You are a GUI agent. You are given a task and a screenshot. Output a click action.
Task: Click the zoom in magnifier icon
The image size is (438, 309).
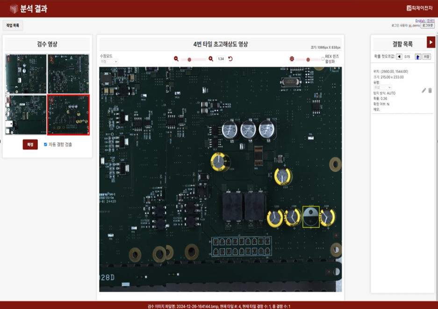pos(211,59)
